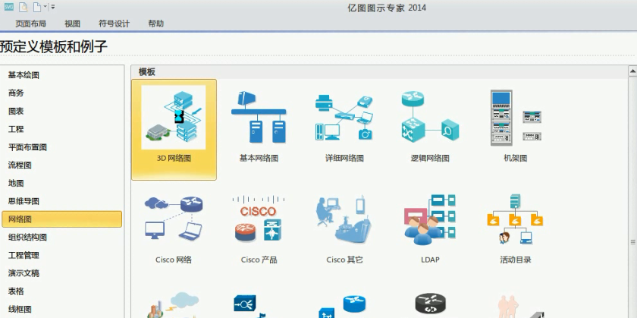
Task: Click the faded people silhouette template icon
Action: [520, 307]
